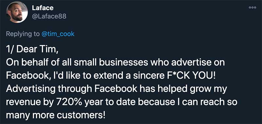The width and height of the screenshot is (262, 124).
Task: Click the 'Replying to' label text
Action: pos(22,34)
